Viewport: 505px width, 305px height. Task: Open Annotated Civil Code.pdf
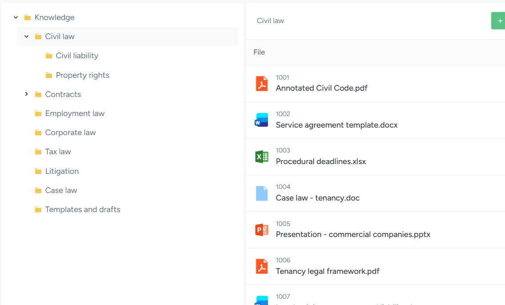(321, 88)
